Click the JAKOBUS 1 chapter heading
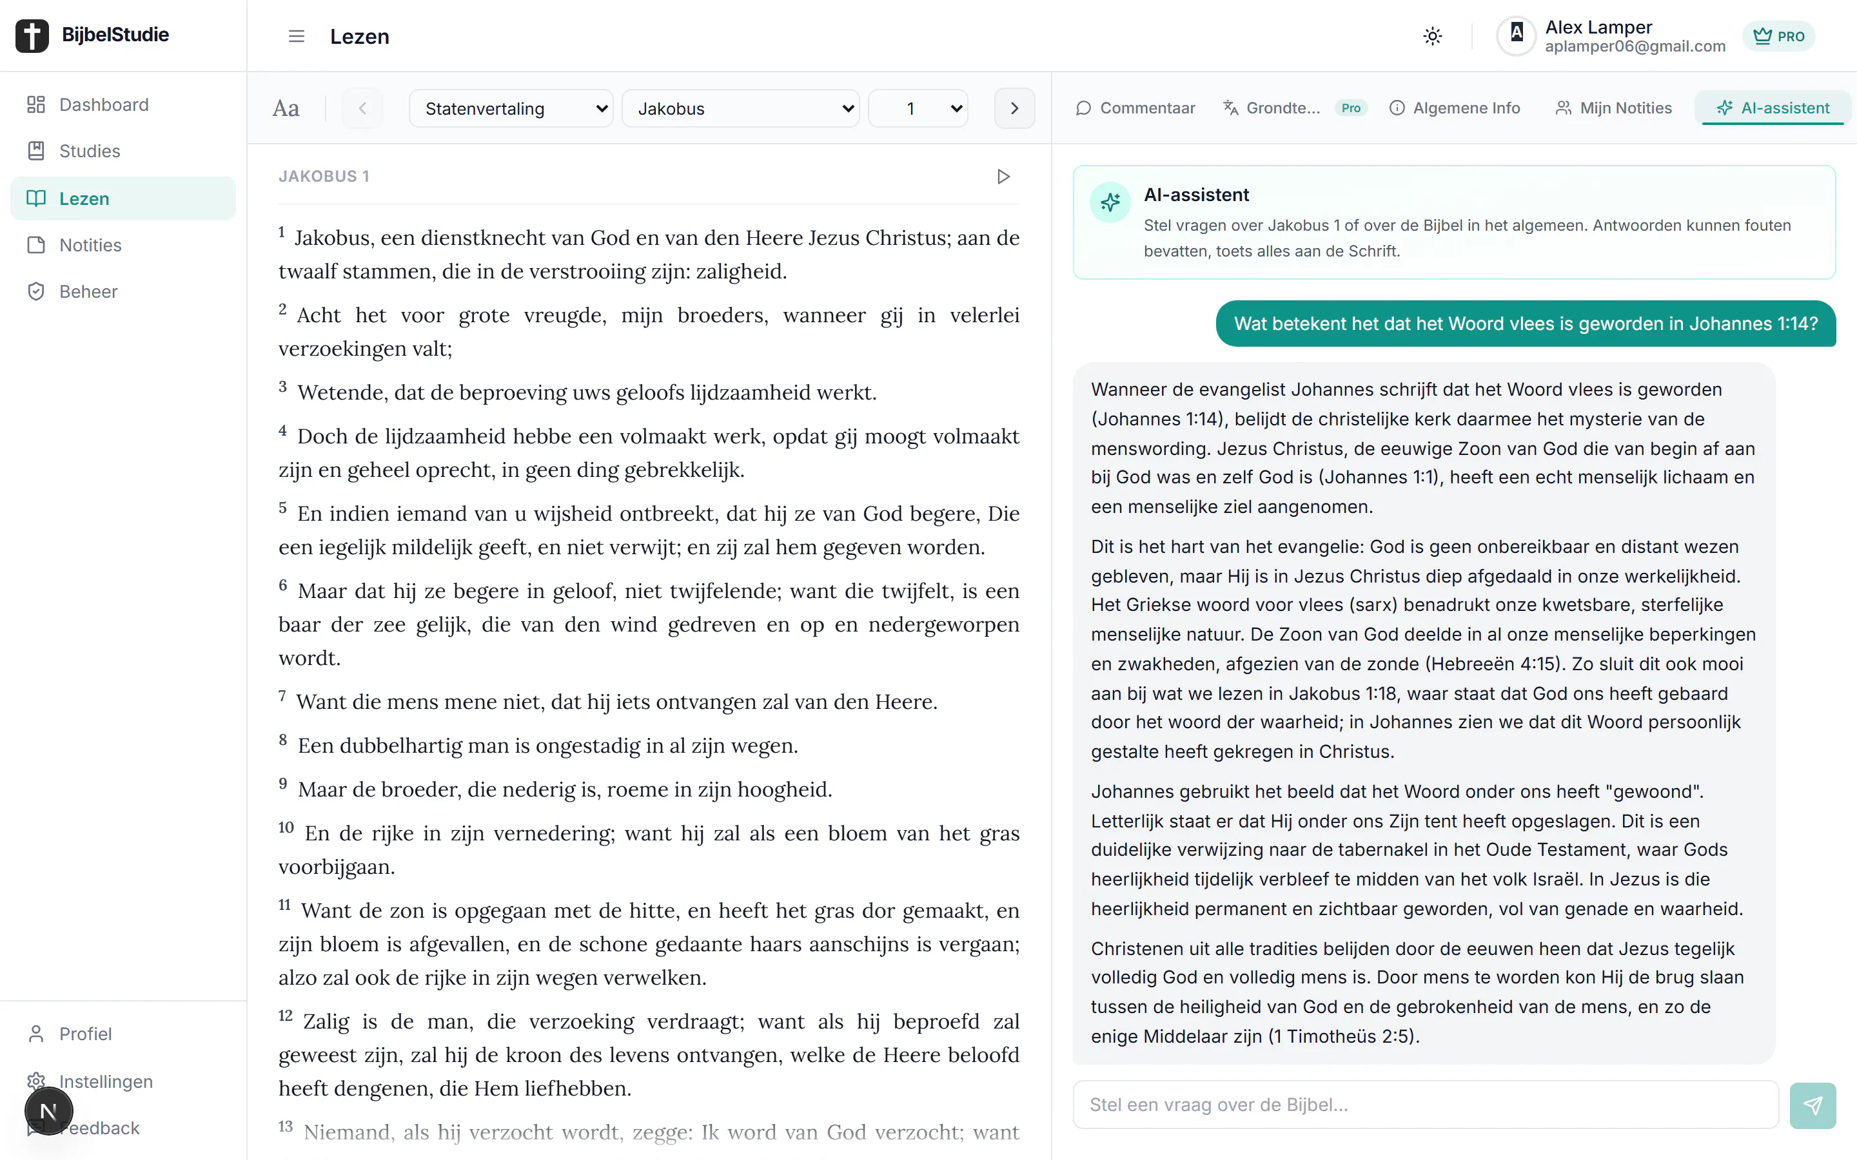The image size is (1857, 1160). point(324,177)
